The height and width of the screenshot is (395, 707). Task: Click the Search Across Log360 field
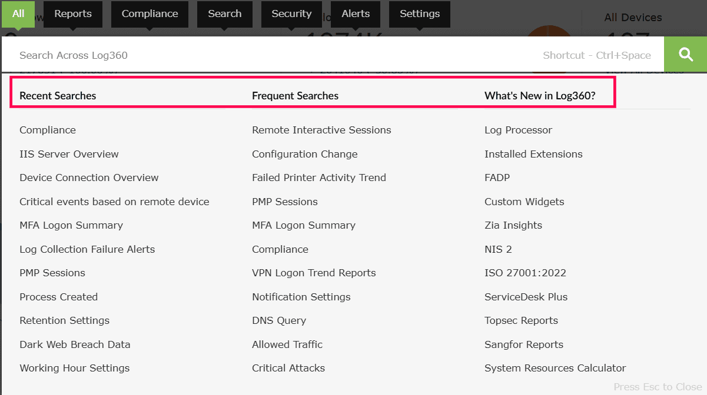pos(277,55)
